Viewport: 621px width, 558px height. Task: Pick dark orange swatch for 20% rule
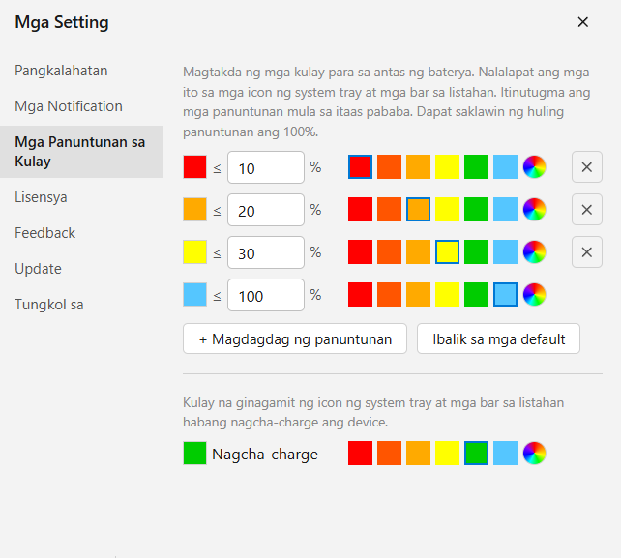(x=389, y=210)
